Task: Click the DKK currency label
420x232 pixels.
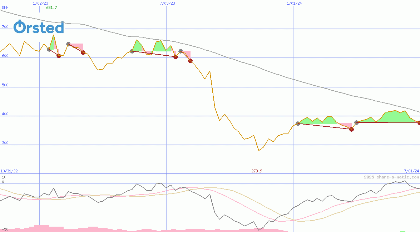Action: 5,7
